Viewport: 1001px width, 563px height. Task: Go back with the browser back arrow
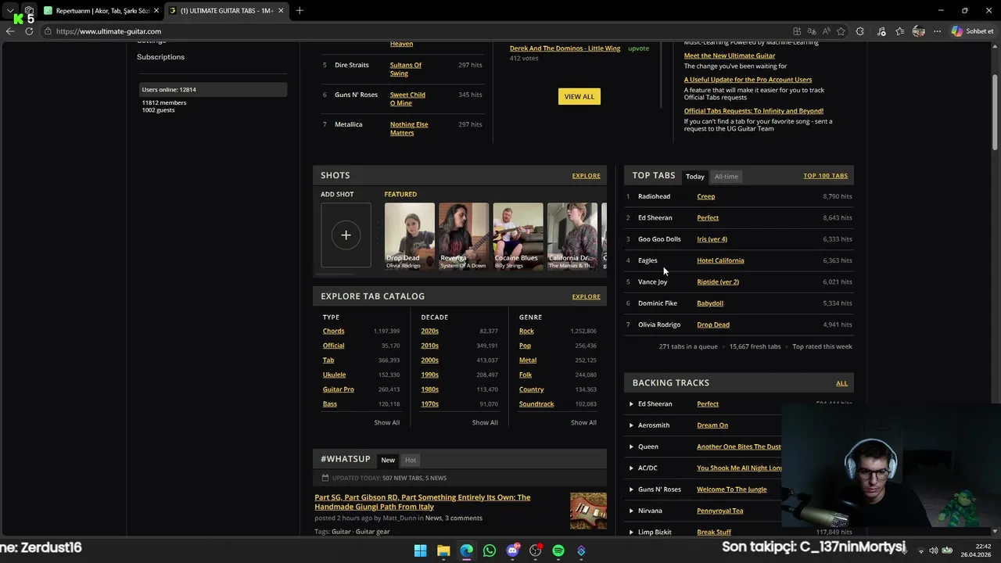pos(10,31)
